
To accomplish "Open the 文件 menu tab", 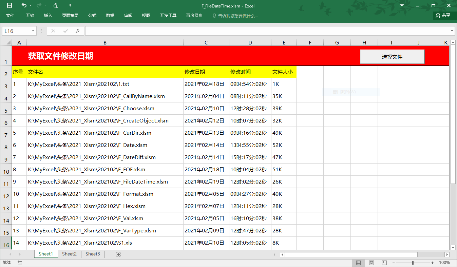I will pos(10,16).
